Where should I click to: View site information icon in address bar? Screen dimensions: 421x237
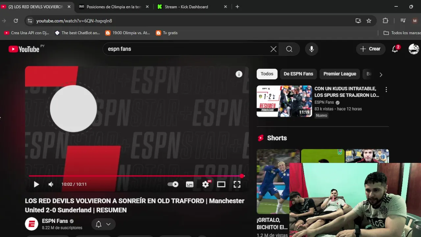point(30,21)
